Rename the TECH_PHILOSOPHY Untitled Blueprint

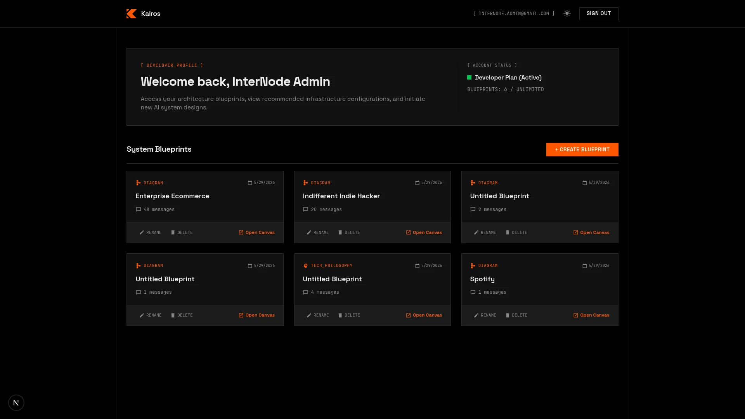pos(318,315)
